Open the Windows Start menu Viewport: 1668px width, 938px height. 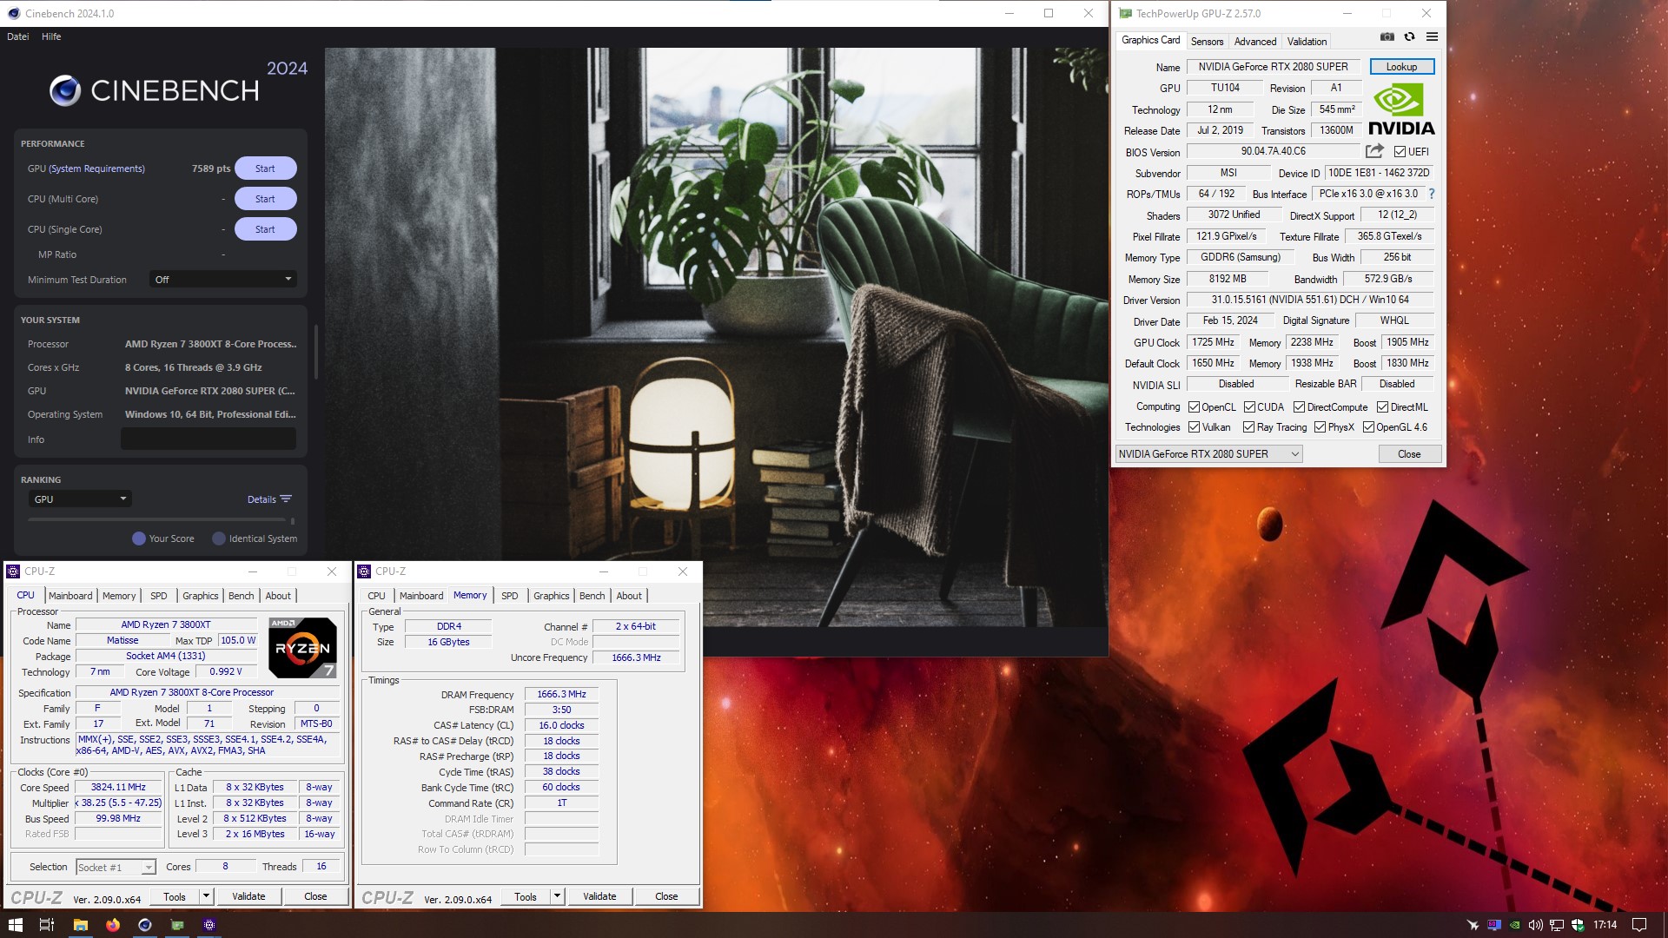coord(15,925)
